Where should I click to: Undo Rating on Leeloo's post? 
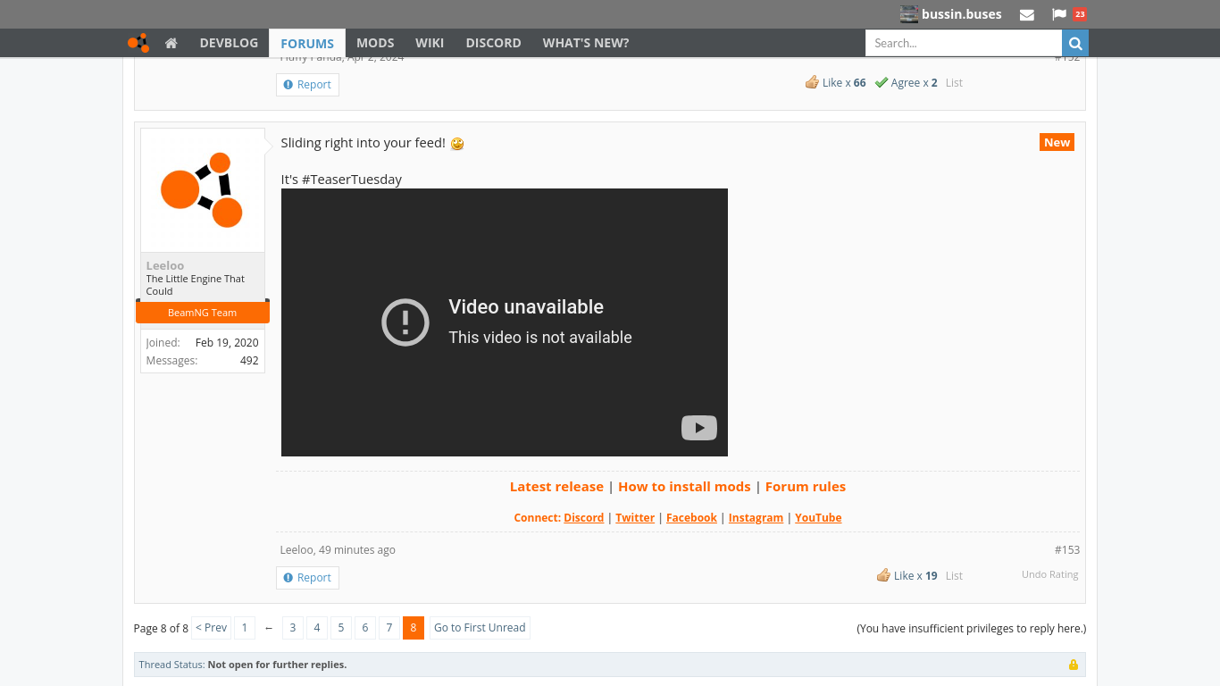[x=1050, y=574]
